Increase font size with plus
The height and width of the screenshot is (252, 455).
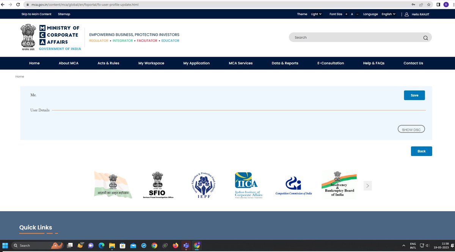[x=346, y=14]
